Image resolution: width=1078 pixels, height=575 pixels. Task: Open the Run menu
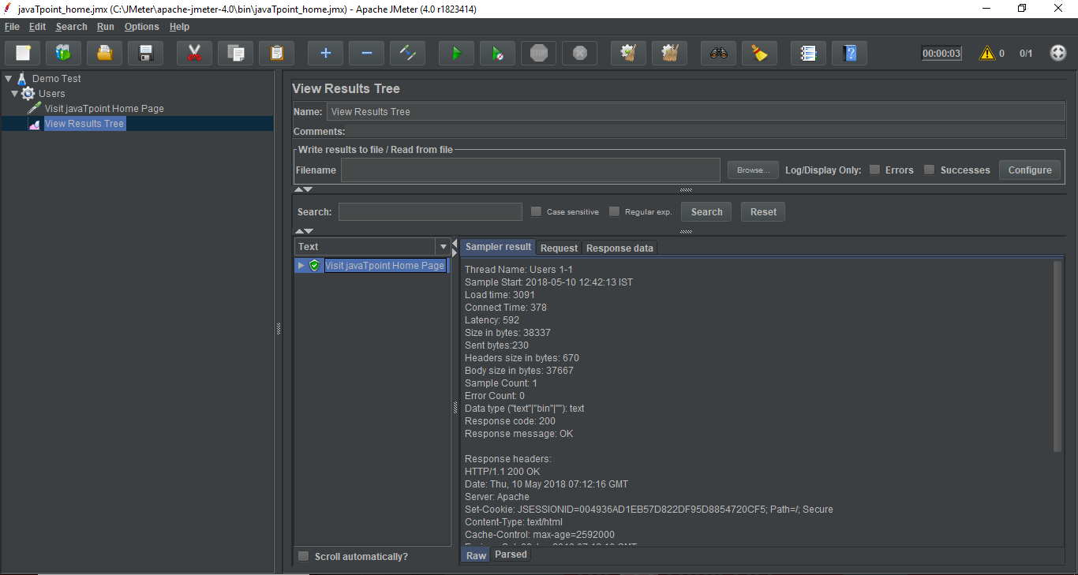106,27
